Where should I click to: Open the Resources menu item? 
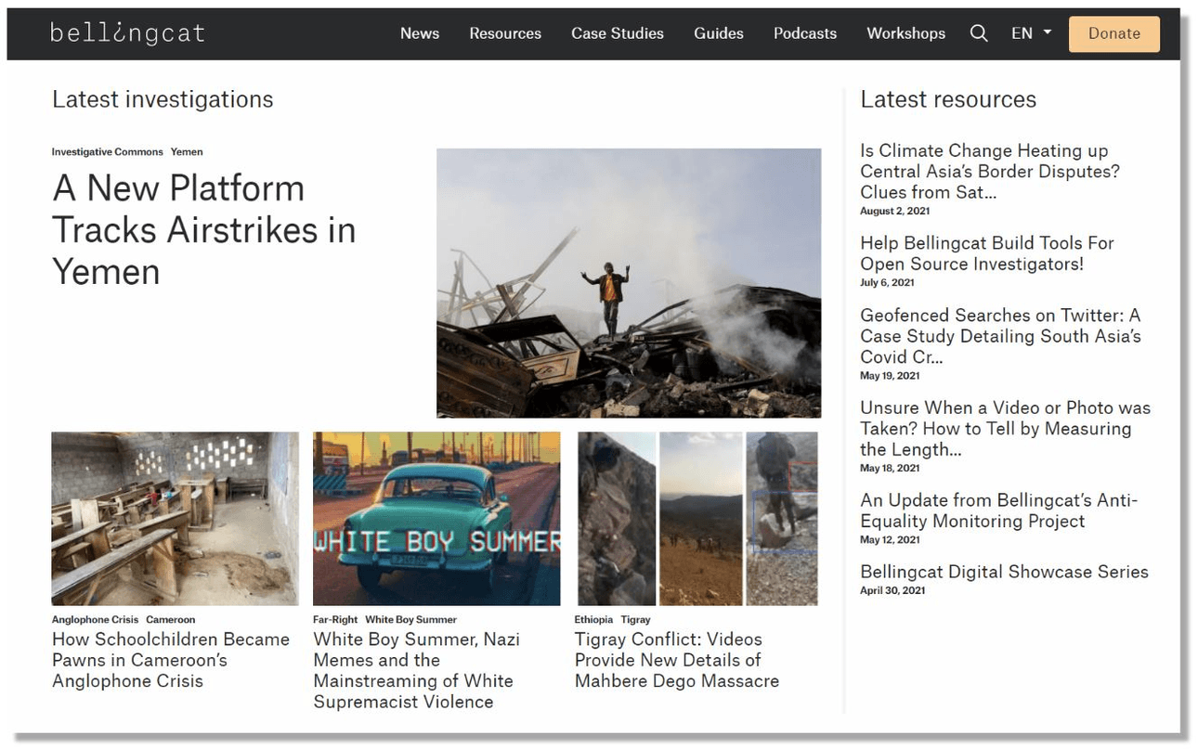click(x=505, y=33)
